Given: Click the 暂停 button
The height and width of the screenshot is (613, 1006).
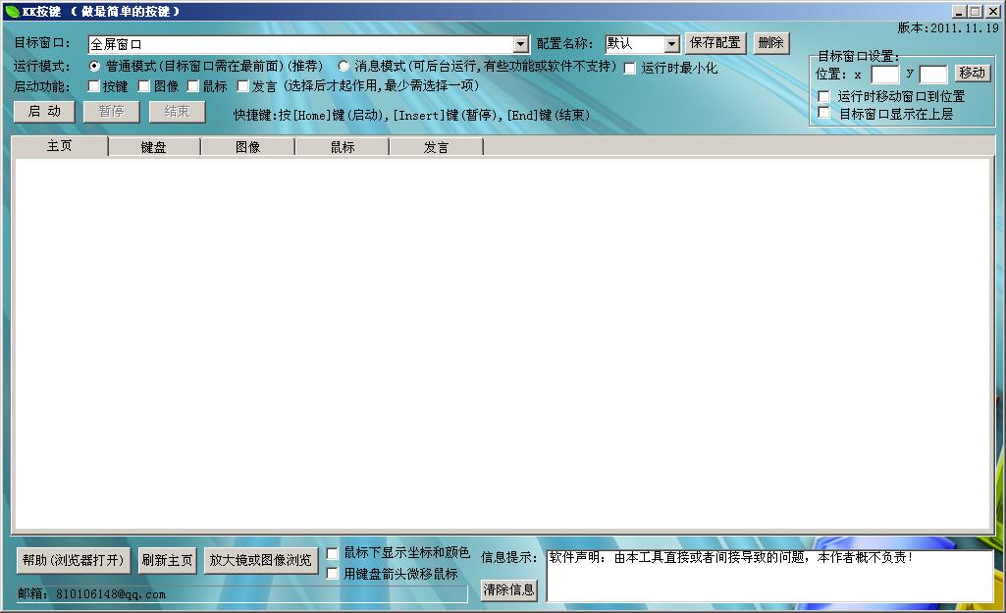Looking at the screenshot, I should click(x=112, y=112).
